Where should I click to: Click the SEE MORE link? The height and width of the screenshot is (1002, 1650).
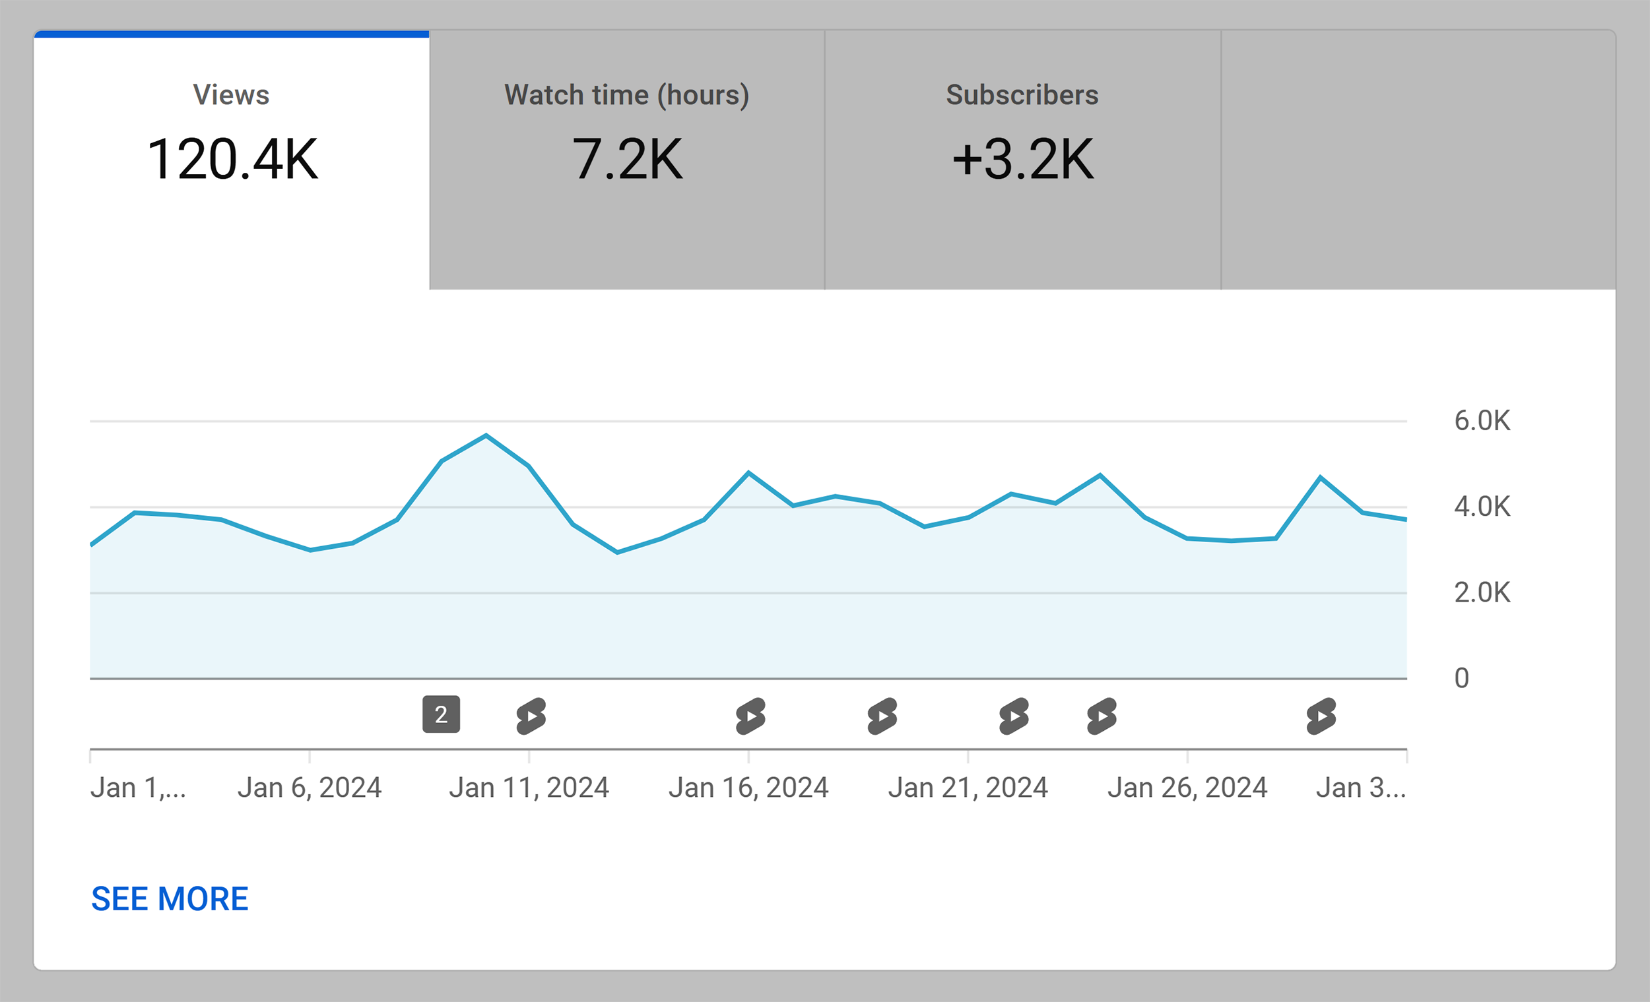pos(170,898)
